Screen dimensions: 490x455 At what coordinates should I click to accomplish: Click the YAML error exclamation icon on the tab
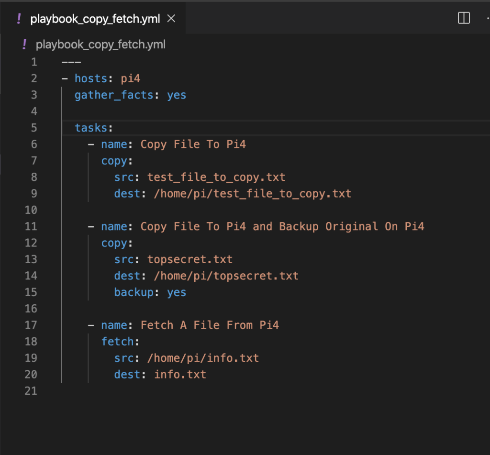[x=18, y=18]
